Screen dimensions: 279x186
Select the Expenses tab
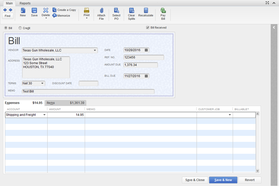point(24,103)
